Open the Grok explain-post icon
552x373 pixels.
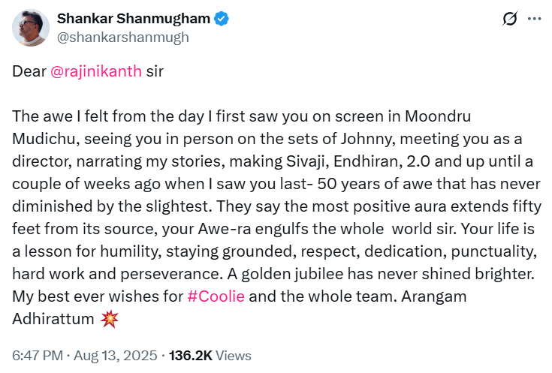[x=509, y=20]
